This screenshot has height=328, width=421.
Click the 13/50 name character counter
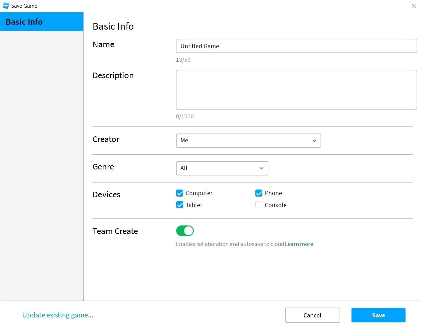click(183, 60)
